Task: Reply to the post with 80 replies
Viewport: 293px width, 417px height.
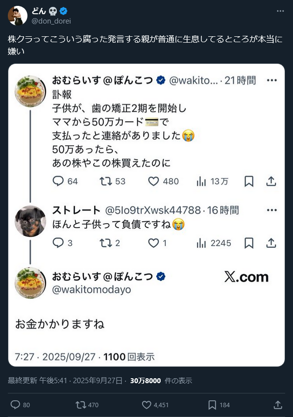Action: 20,405
